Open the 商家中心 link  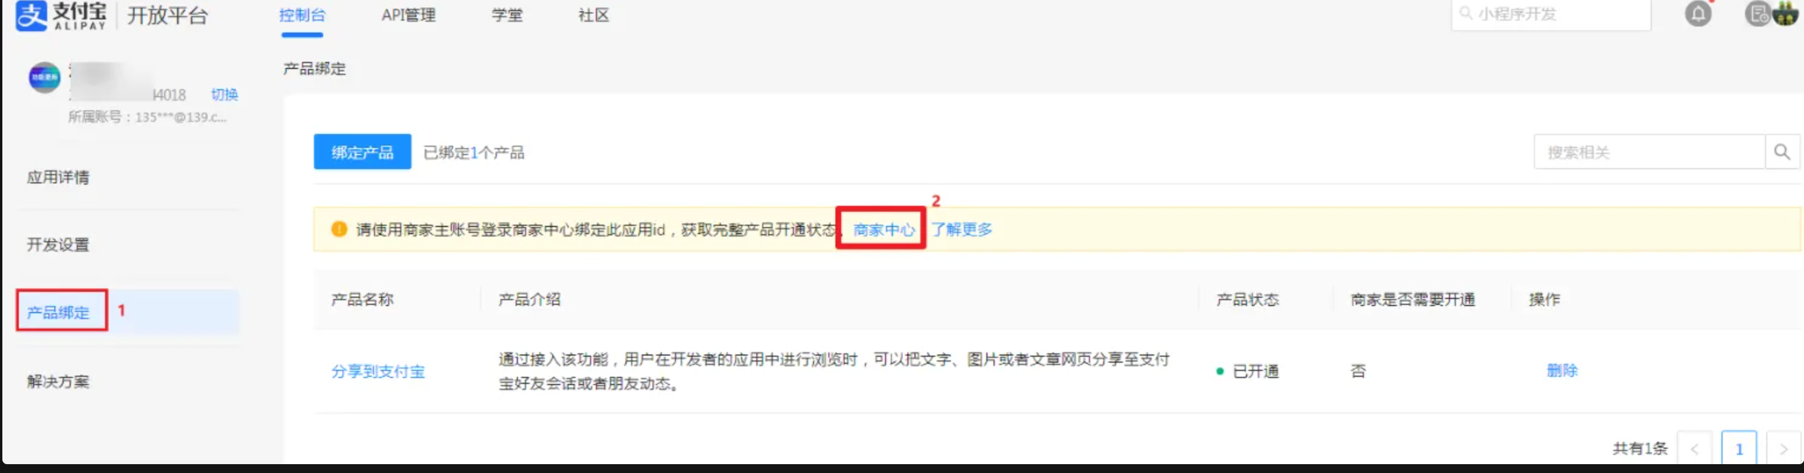(x=884, y=229)
